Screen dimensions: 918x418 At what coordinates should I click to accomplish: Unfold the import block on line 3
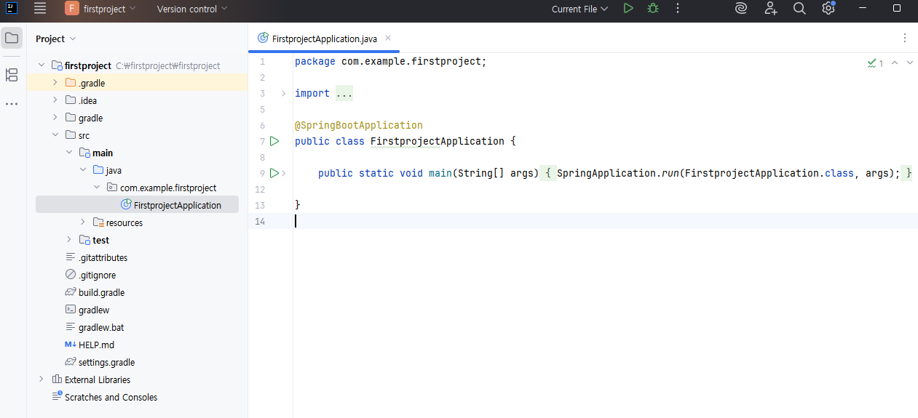284,93
